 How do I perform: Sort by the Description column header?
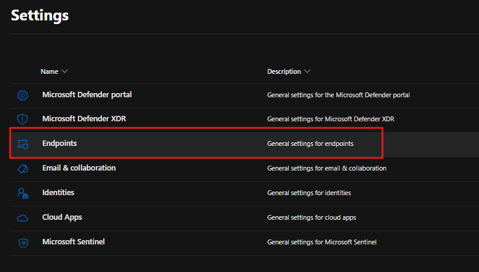click(289, 71)
